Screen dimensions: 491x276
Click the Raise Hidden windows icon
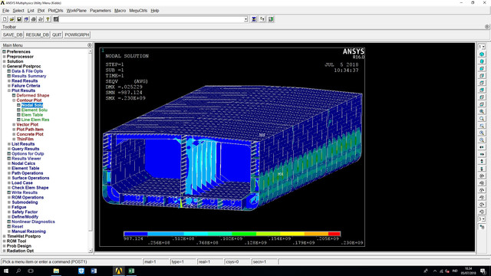(x=254, y=19)
